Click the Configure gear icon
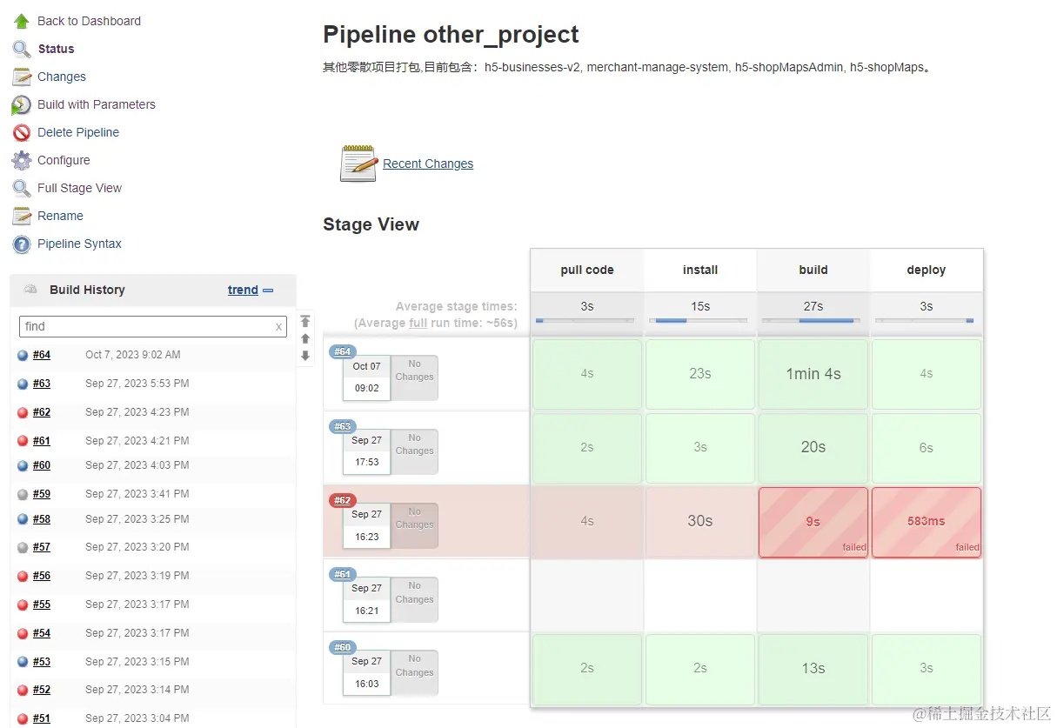This screenshot has height=728, width=1057. 22,160
